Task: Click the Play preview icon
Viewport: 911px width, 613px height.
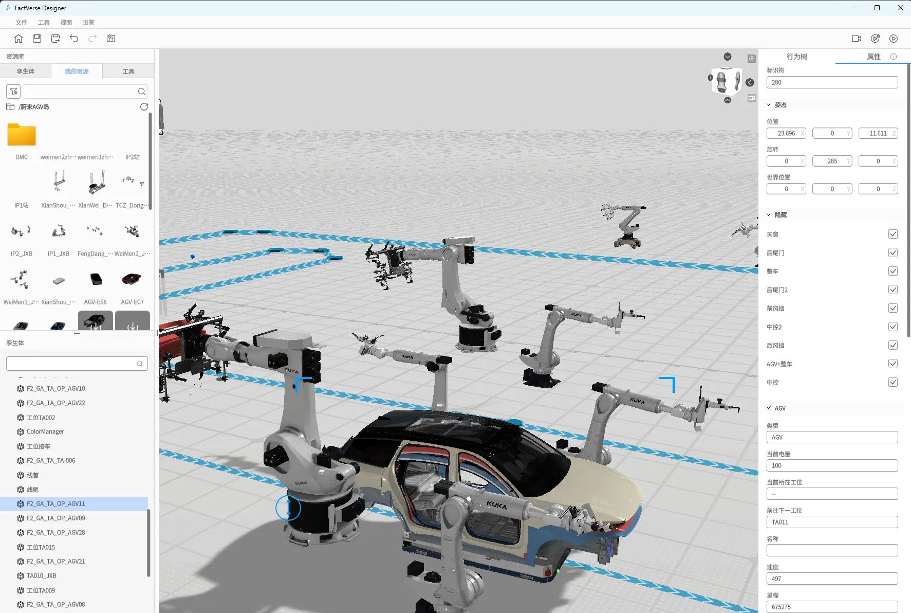Action: [x=894, y=39]
